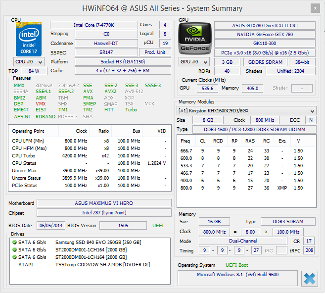
Task: Click the Socket H3 (LGA1150) platform field
Action: tap(123, 61)
